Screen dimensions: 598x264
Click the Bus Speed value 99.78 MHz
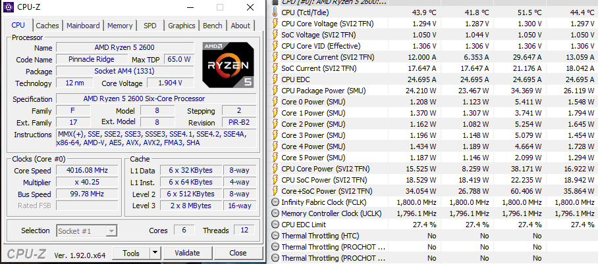(x=87, y=194)
